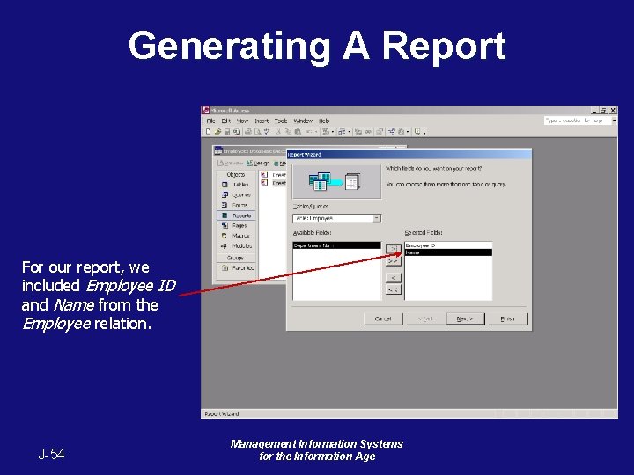Click the Undo toolbar icon
This screenshot has height=475, width=634.
309,132
